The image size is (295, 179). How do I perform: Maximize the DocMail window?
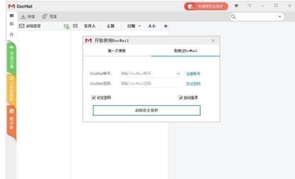pyautogui.click(x=276, y=5)
